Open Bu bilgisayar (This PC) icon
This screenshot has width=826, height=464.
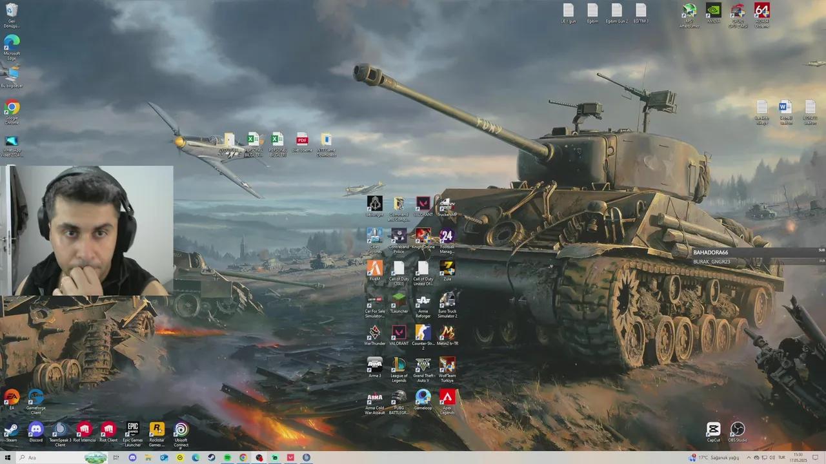click(12, 78)
